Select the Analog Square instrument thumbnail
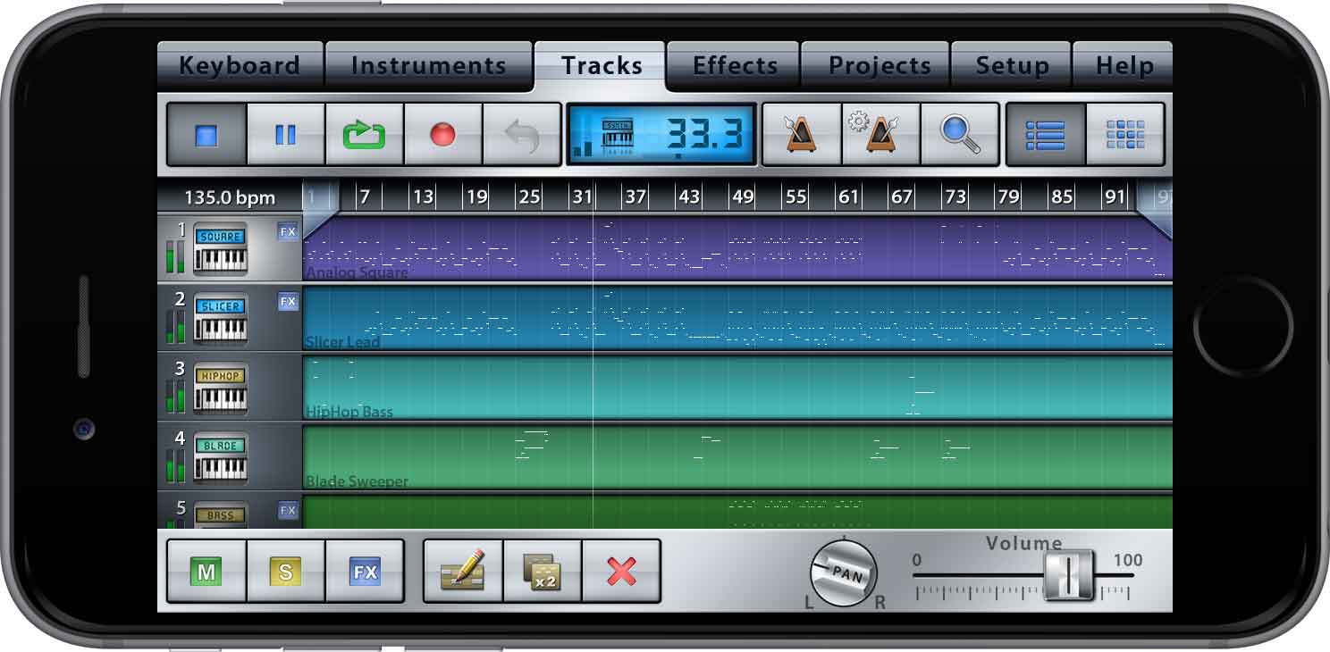This screenshot has width=1330, height=652. pos(220,249)
